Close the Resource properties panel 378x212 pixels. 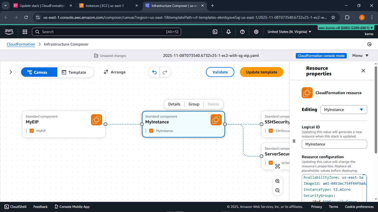pos(363,71)
